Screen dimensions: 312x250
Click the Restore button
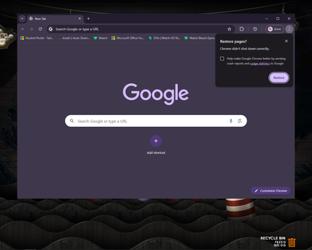click(x=279, y=77)
